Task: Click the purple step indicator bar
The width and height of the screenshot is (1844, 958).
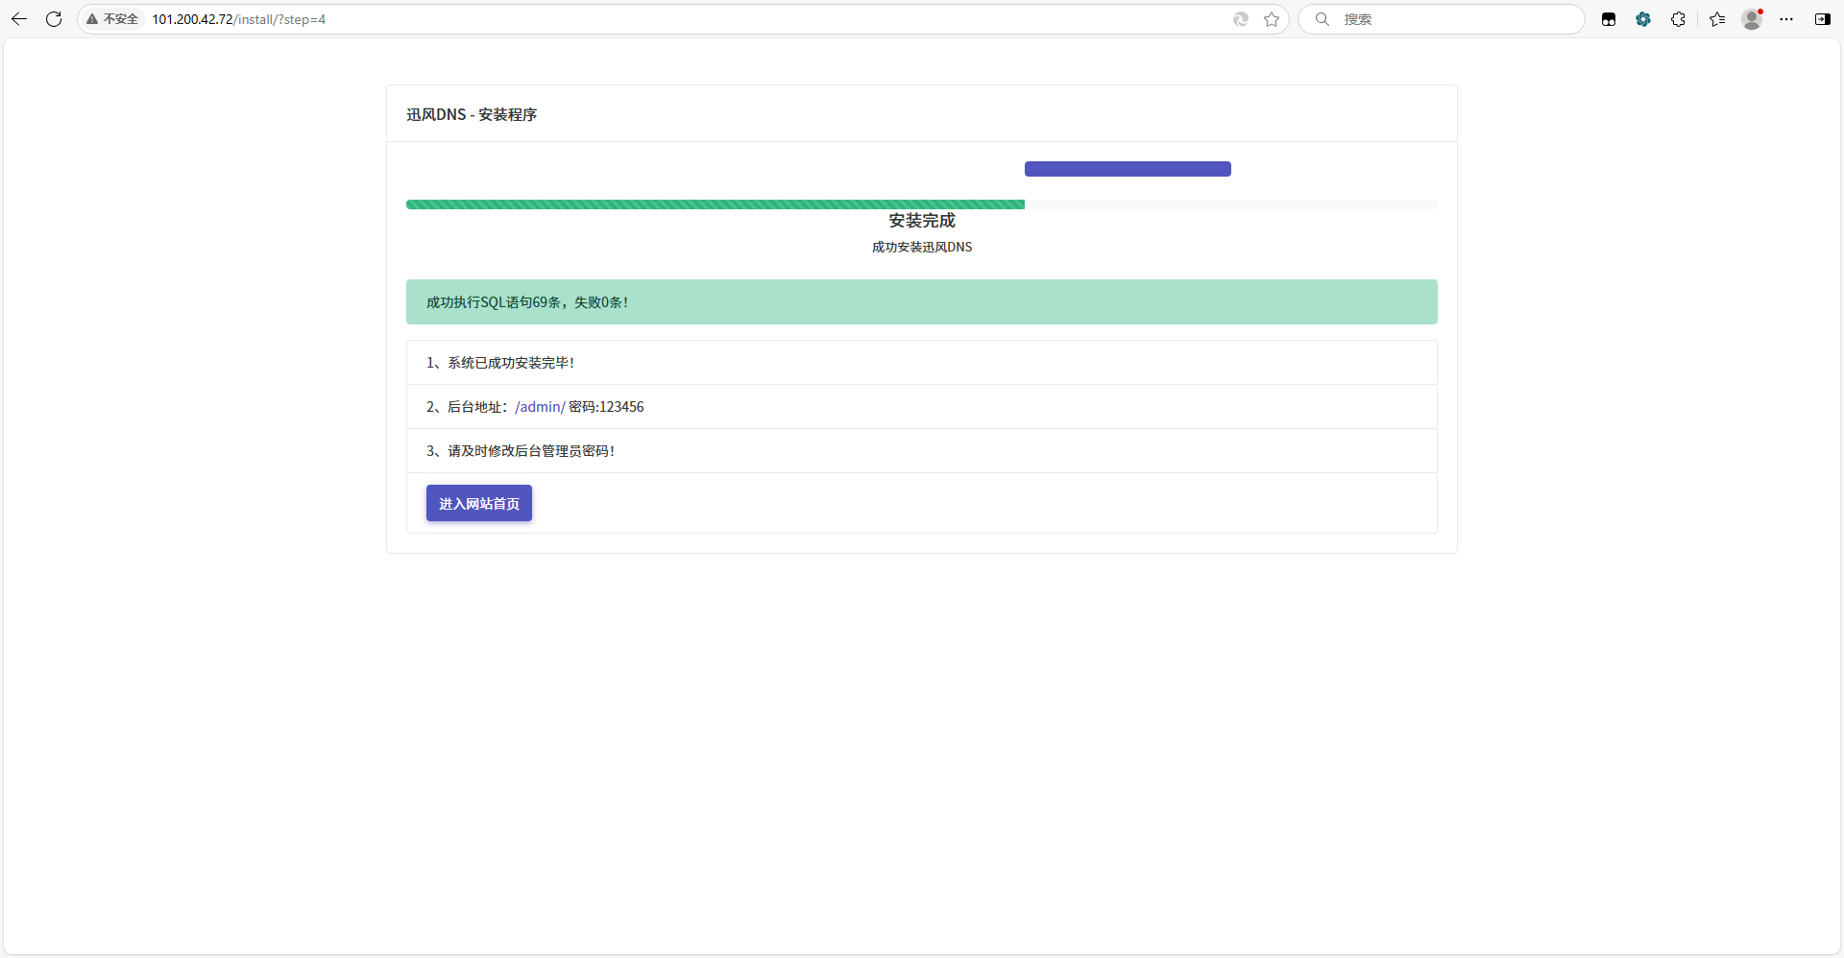Action: (x=1128, y=169)
